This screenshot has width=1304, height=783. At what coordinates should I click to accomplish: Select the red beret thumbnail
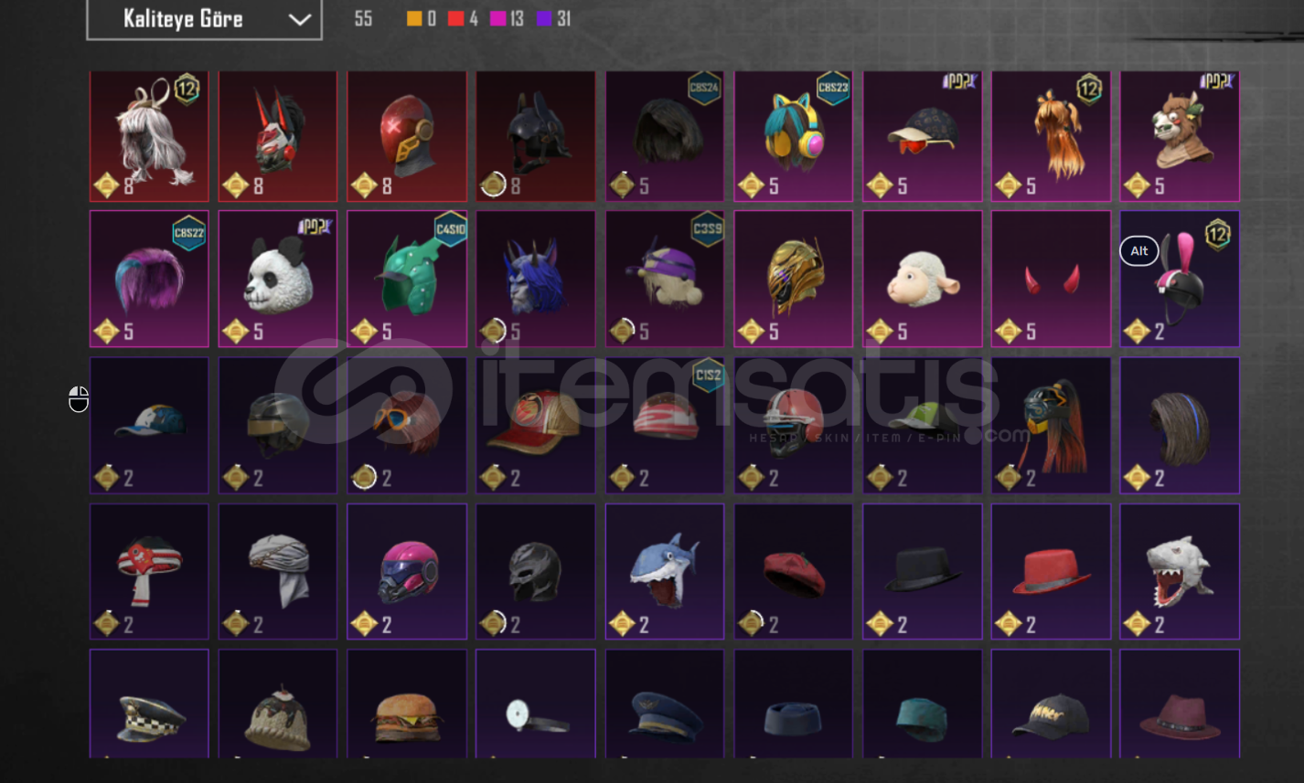tap(793, 571)
